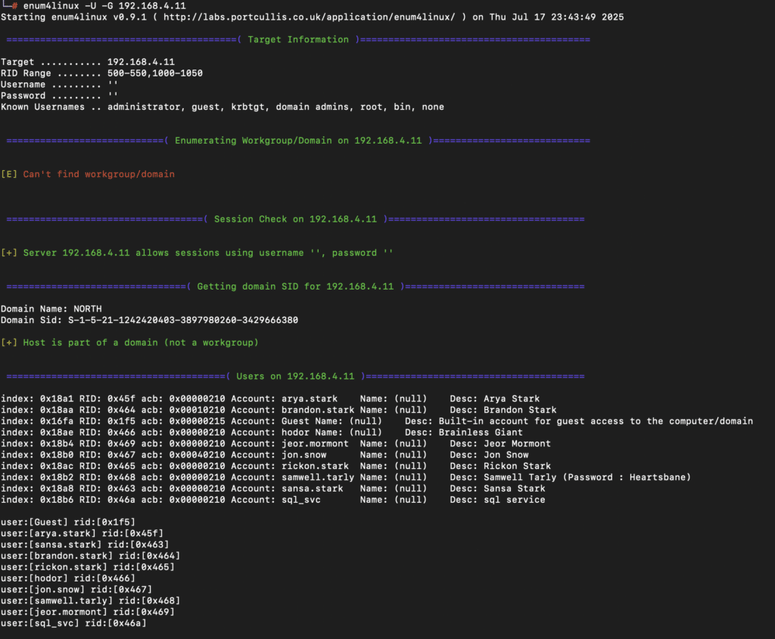
Task: Select acb value 0x00040210 on jon.snow row
Action: [x=197, y=455]
